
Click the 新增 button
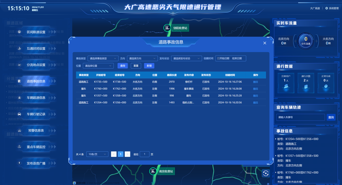pyautogui.click(x=149, y=66)
